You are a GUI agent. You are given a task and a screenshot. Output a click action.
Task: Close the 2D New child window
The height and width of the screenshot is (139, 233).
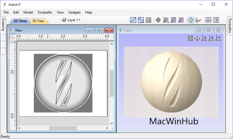coord(109,30)
